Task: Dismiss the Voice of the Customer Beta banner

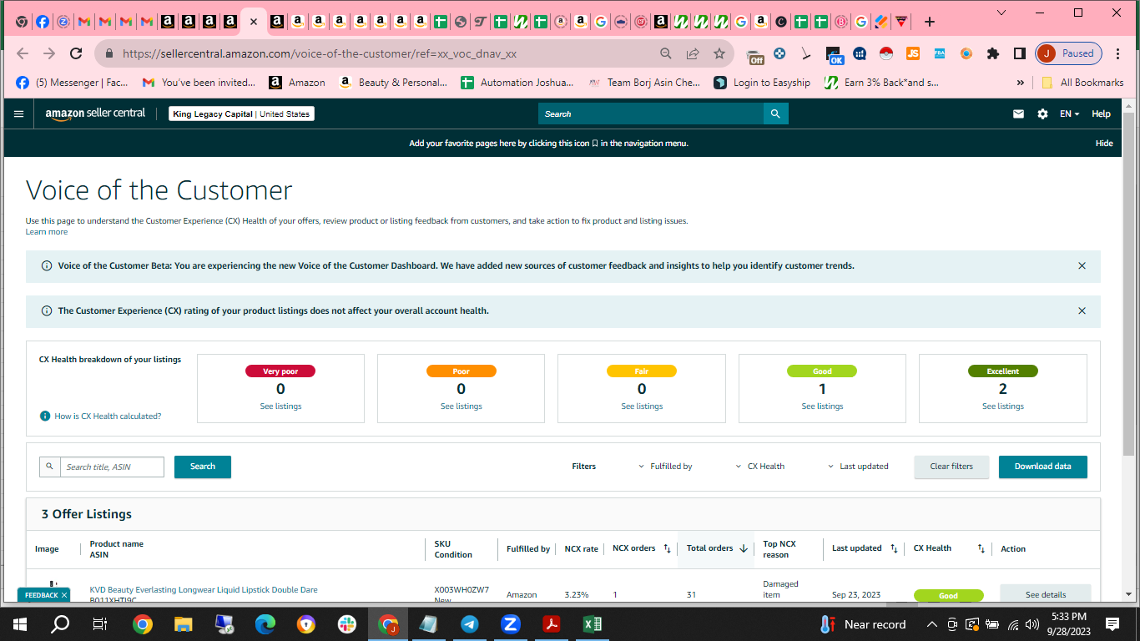Action: pos(1082,265)
